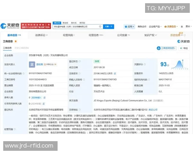Click chart icon in 分支机构参保人数 row

click(x=43, y=104)
